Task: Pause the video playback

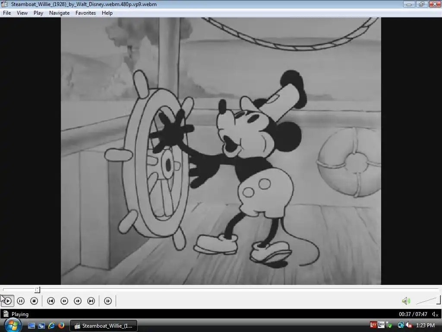Action: point(21,301)
